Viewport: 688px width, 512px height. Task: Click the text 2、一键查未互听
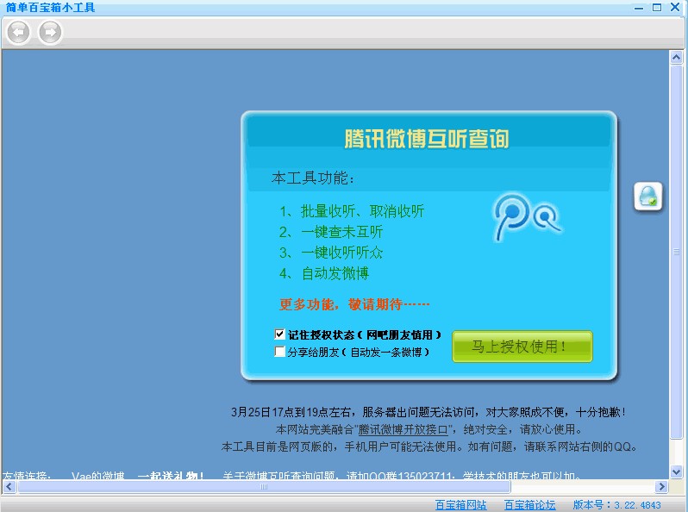pos(331,232)
